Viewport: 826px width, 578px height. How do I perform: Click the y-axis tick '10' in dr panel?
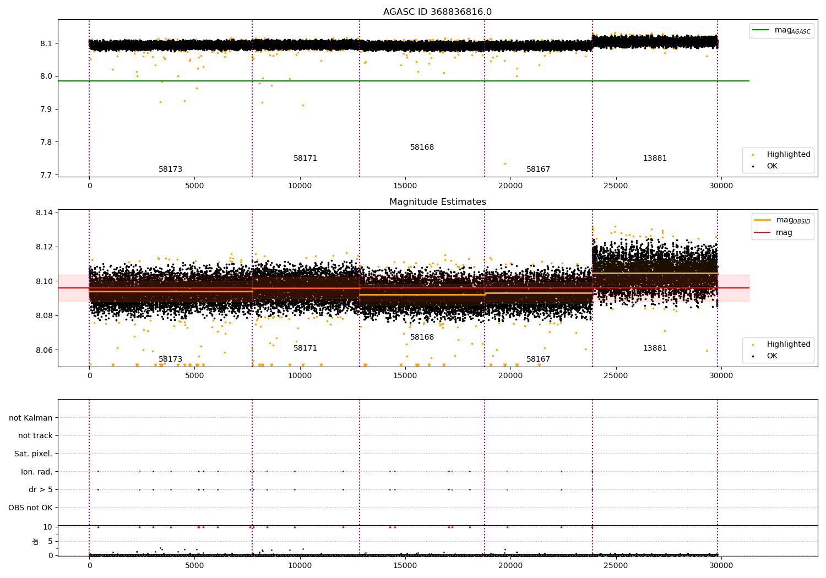pos(48,527)
